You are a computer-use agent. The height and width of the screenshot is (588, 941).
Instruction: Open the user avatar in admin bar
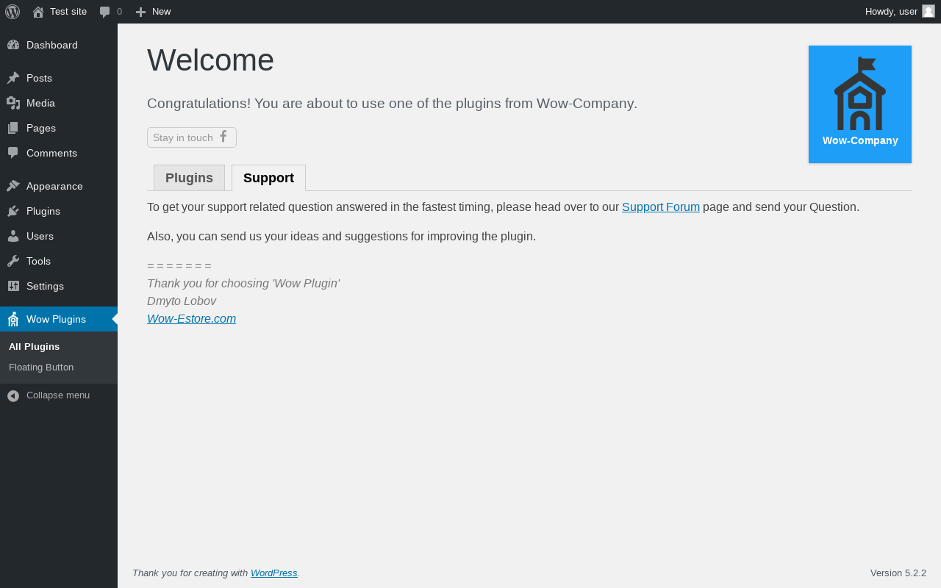(929, 11)
